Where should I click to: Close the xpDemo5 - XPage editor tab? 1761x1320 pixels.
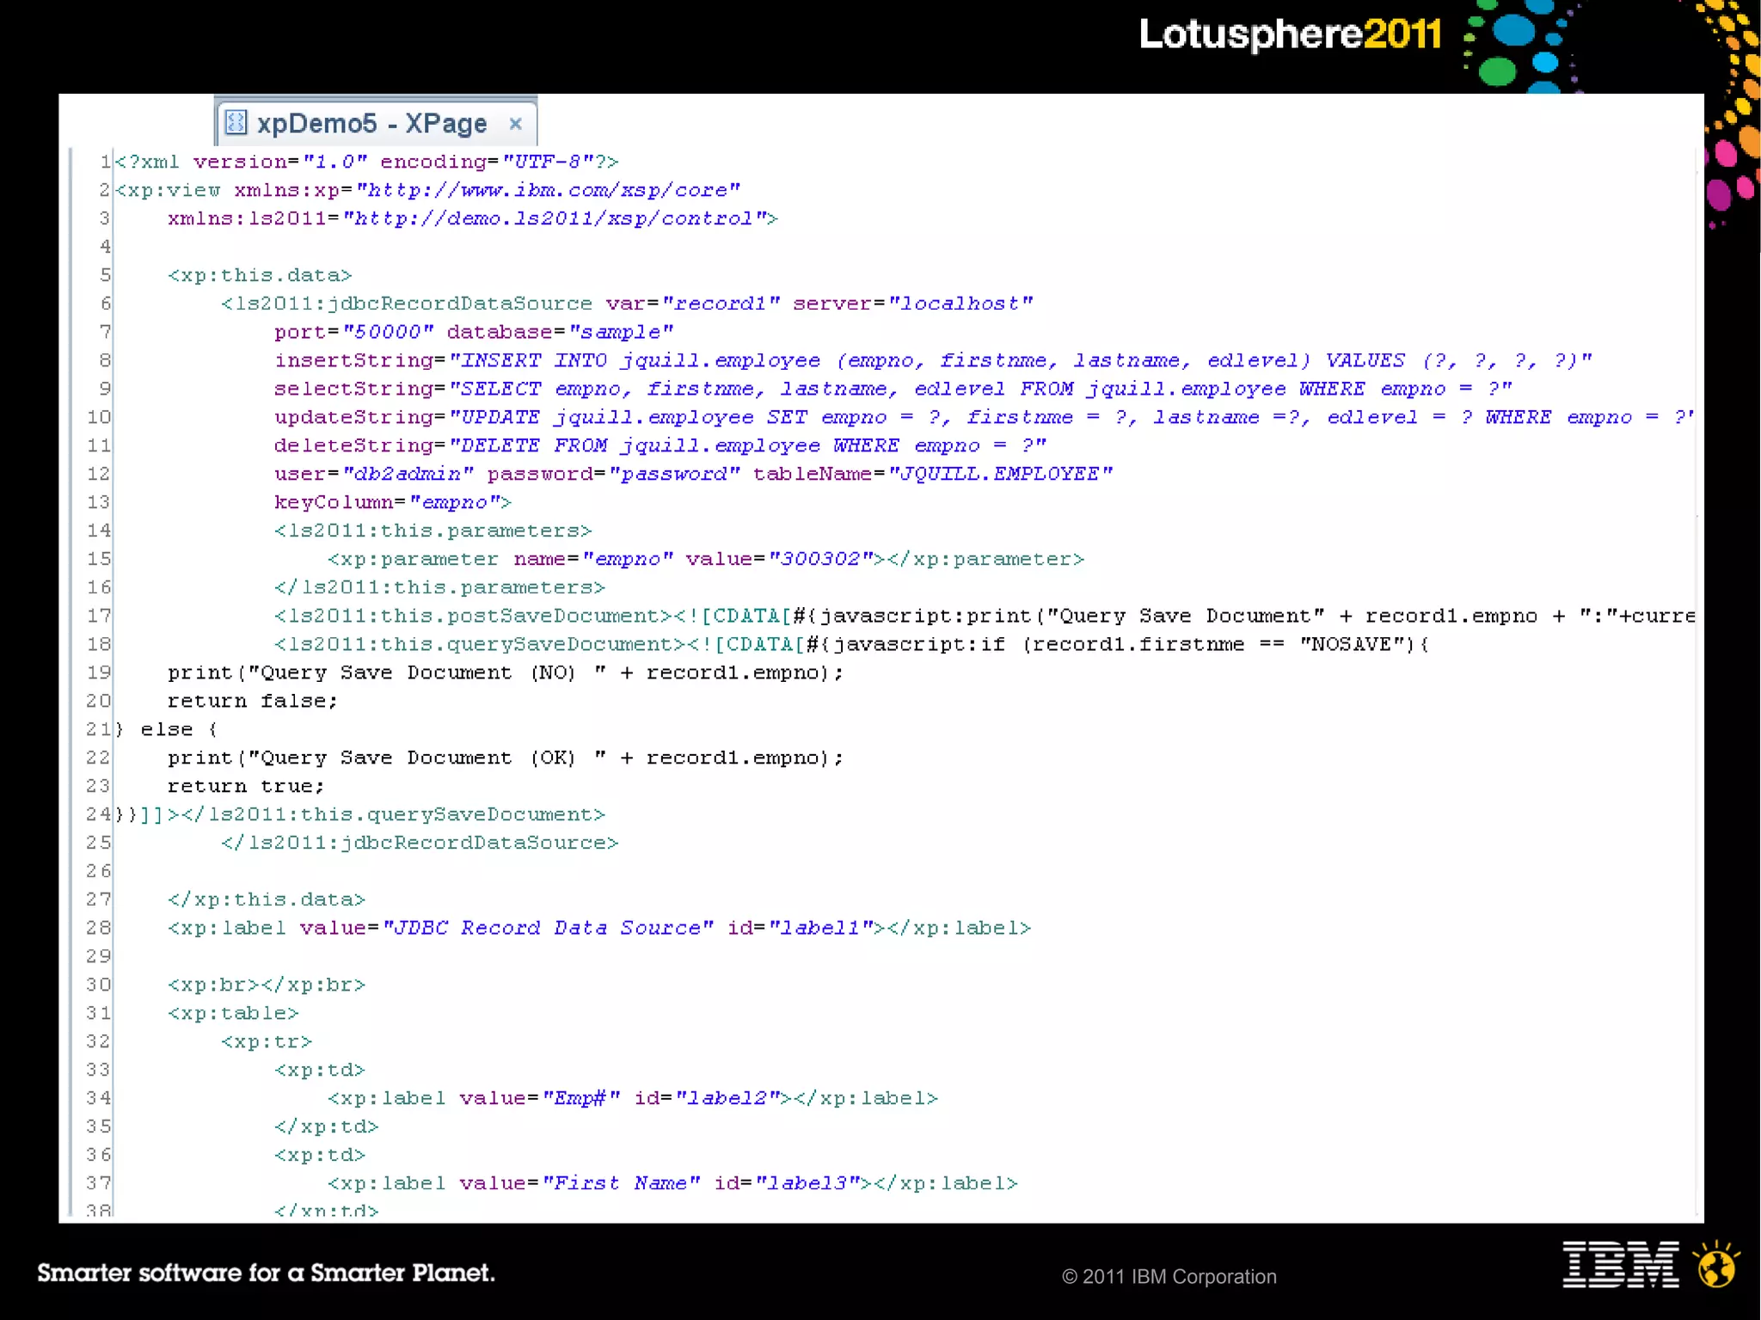(515, 124)
